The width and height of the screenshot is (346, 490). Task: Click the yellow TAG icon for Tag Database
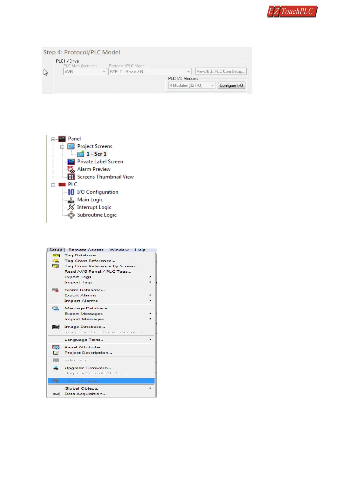coord(56,255)
